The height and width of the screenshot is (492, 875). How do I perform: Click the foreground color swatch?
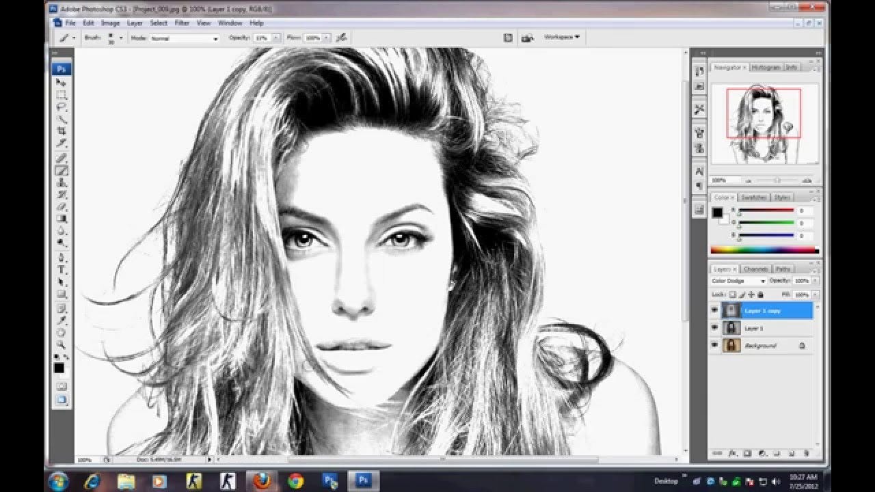tap(59, 367)
